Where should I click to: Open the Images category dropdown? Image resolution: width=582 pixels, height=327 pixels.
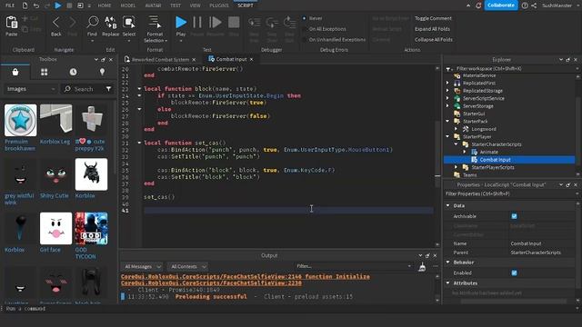pos(30,89)
